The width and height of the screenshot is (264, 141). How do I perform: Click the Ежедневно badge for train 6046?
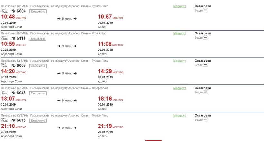(x=38, y=93)
